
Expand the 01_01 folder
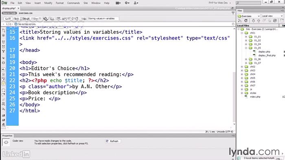tap(246, 37)
